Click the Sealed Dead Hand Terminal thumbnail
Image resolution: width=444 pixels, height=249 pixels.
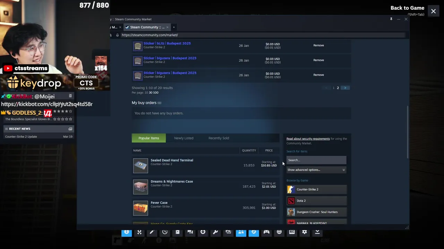140,165
